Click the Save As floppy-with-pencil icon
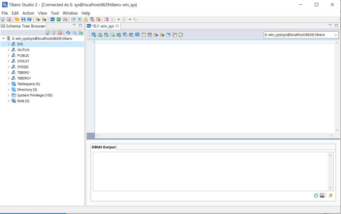 (29, 19)
